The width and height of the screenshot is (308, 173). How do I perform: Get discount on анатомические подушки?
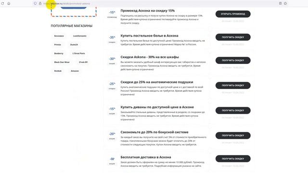(x=233, y=86)
